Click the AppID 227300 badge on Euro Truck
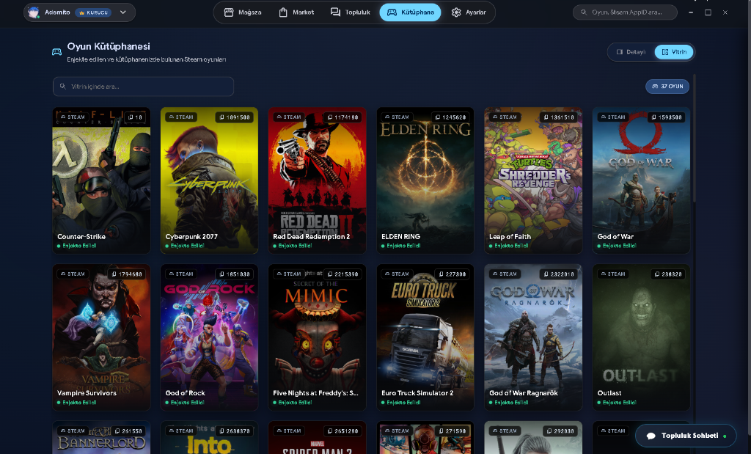 click(x=452, y=274)
